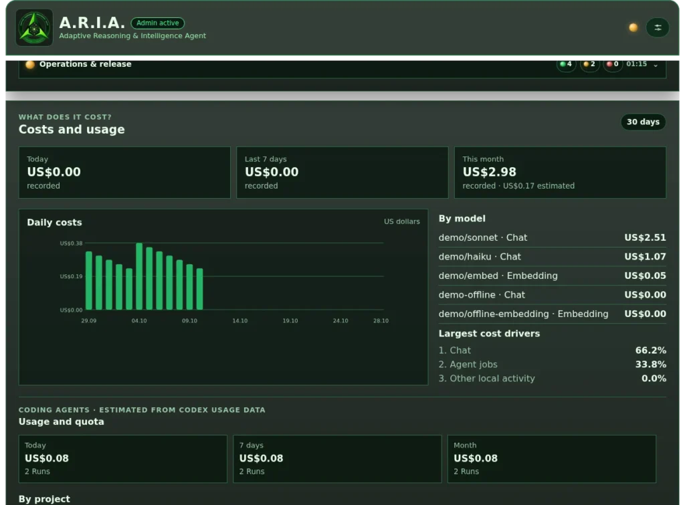Click the "Largest cost drivers" heading
Viewport: 685px width, 505px height.
(489, 333)
